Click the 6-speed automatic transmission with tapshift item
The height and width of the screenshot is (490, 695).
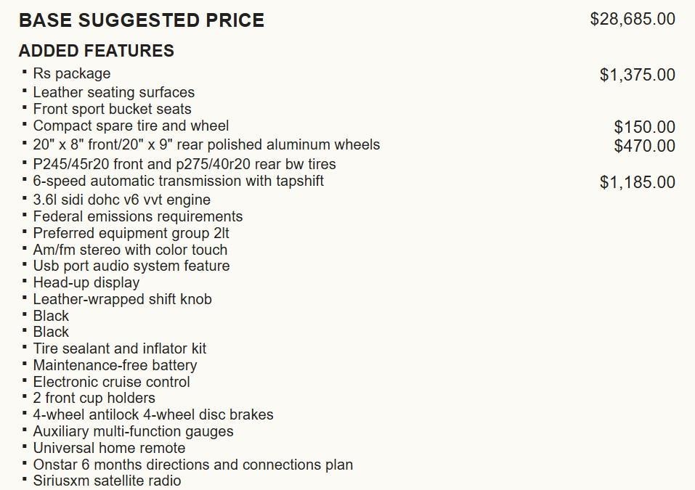pos(179,181)
